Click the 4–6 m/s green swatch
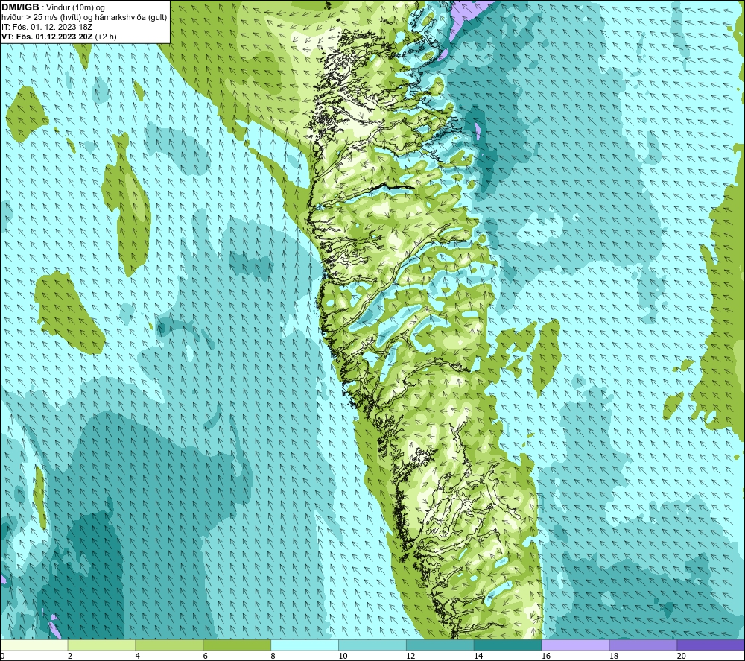The image size is (745, 661). [x=169, y=645]
